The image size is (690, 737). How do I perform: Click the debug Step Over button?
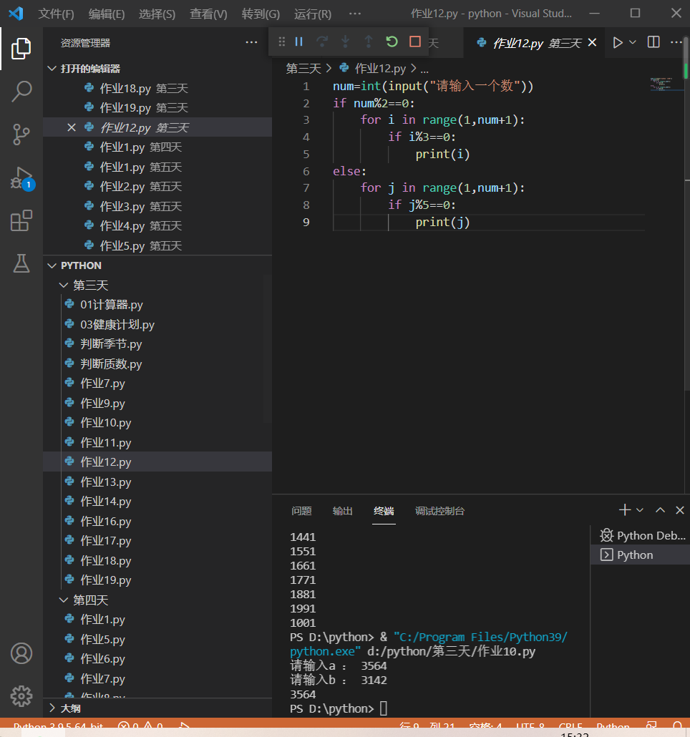click(322, 42)
